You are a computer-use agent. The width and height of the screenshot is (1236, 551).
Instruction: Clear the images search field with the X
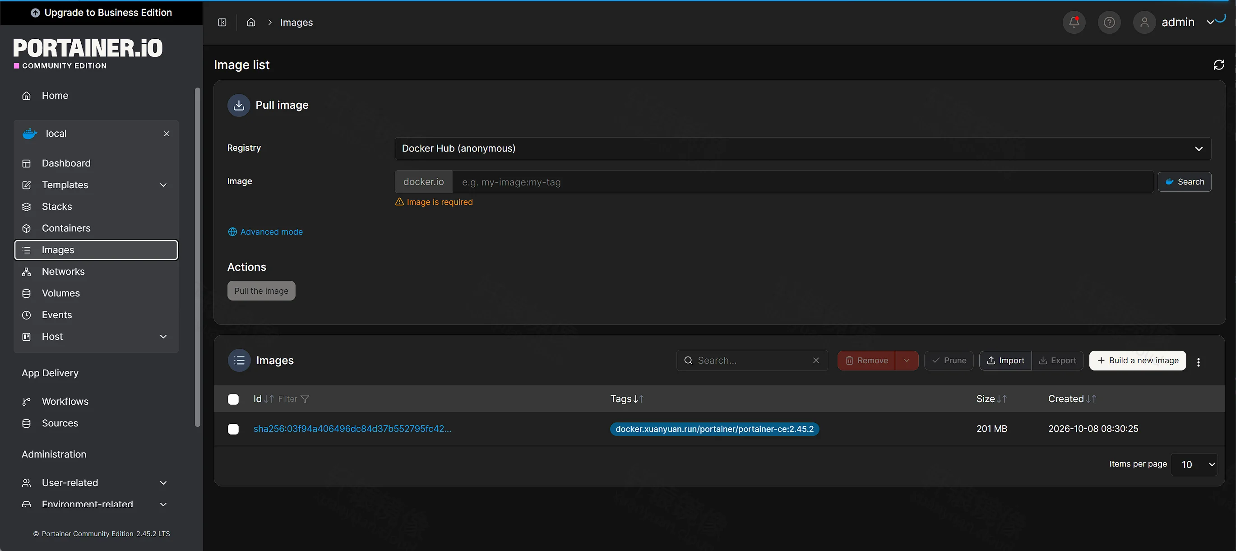[x=816, y=361]
